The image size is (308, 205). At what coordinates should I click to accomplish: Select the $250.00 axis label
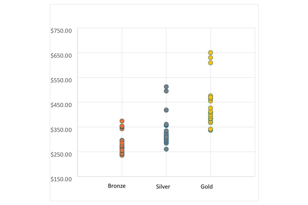61,154
